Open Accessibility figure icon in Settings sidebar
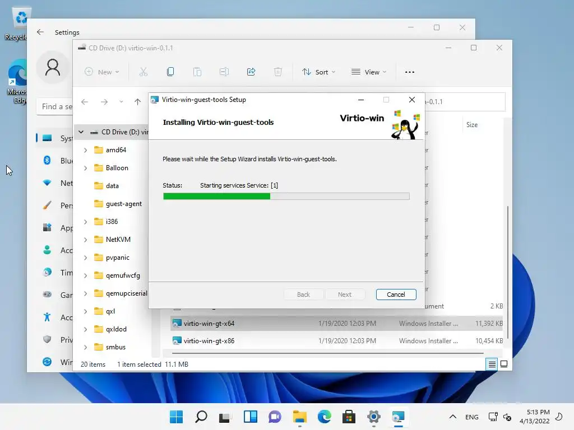 47,317
